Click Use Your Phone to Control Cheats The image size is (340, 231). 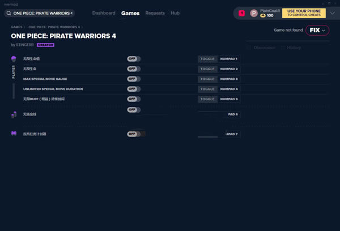[x=304, y=13]
